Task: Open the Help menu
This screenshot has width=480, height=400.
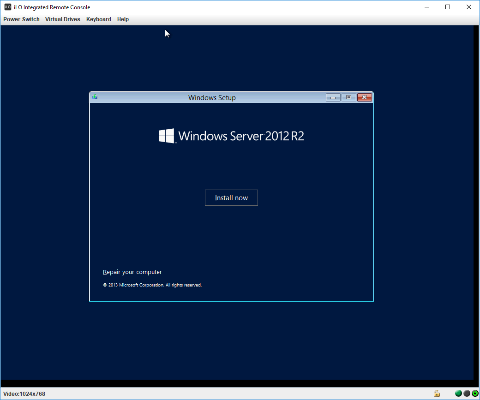Action: 123,19
